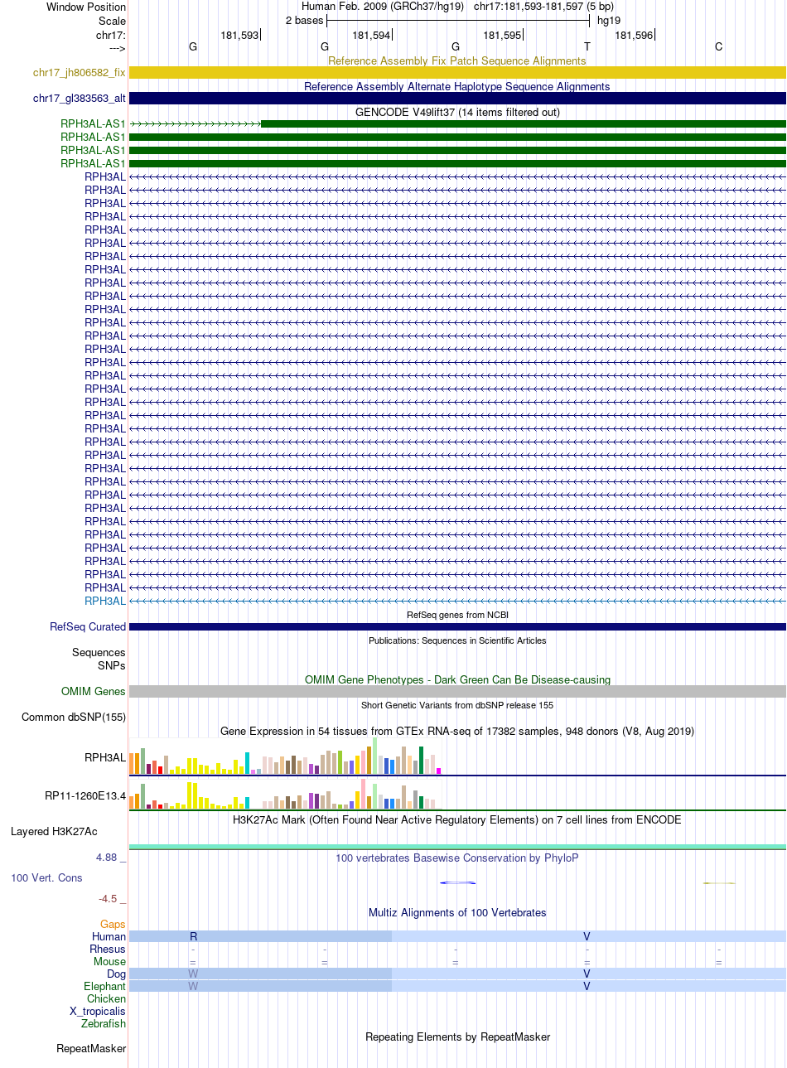Select the Dog alignment row label
787x1068 pixels.
point(116,974)
